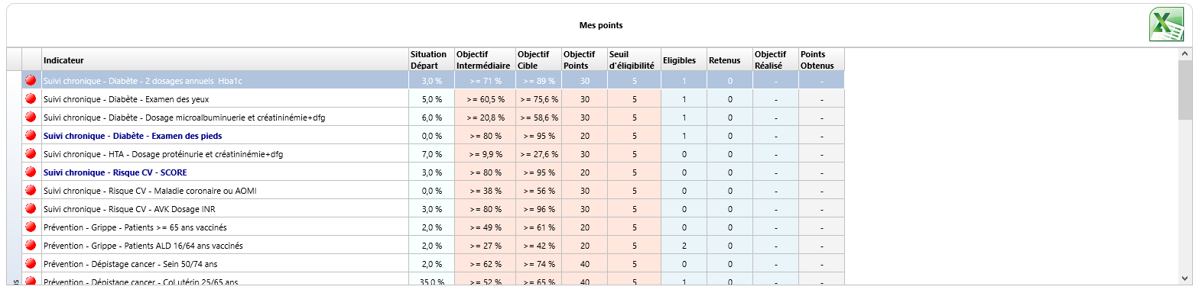
Task: Click red dot for AVK Dosage INR row
Action: [x=31, y=208]
